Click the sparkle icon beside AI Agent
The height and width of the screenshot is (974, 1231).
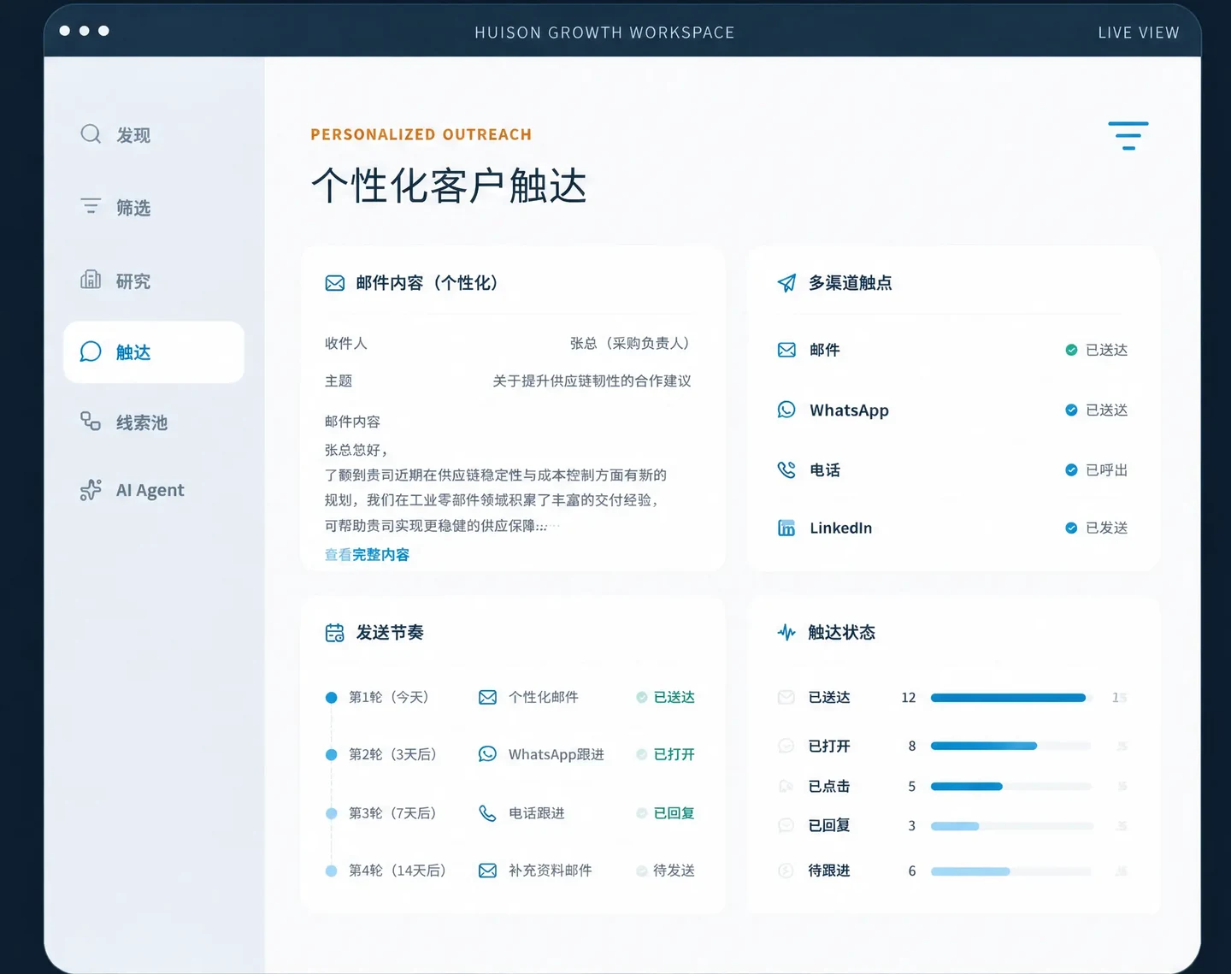[x=91, y=489]
